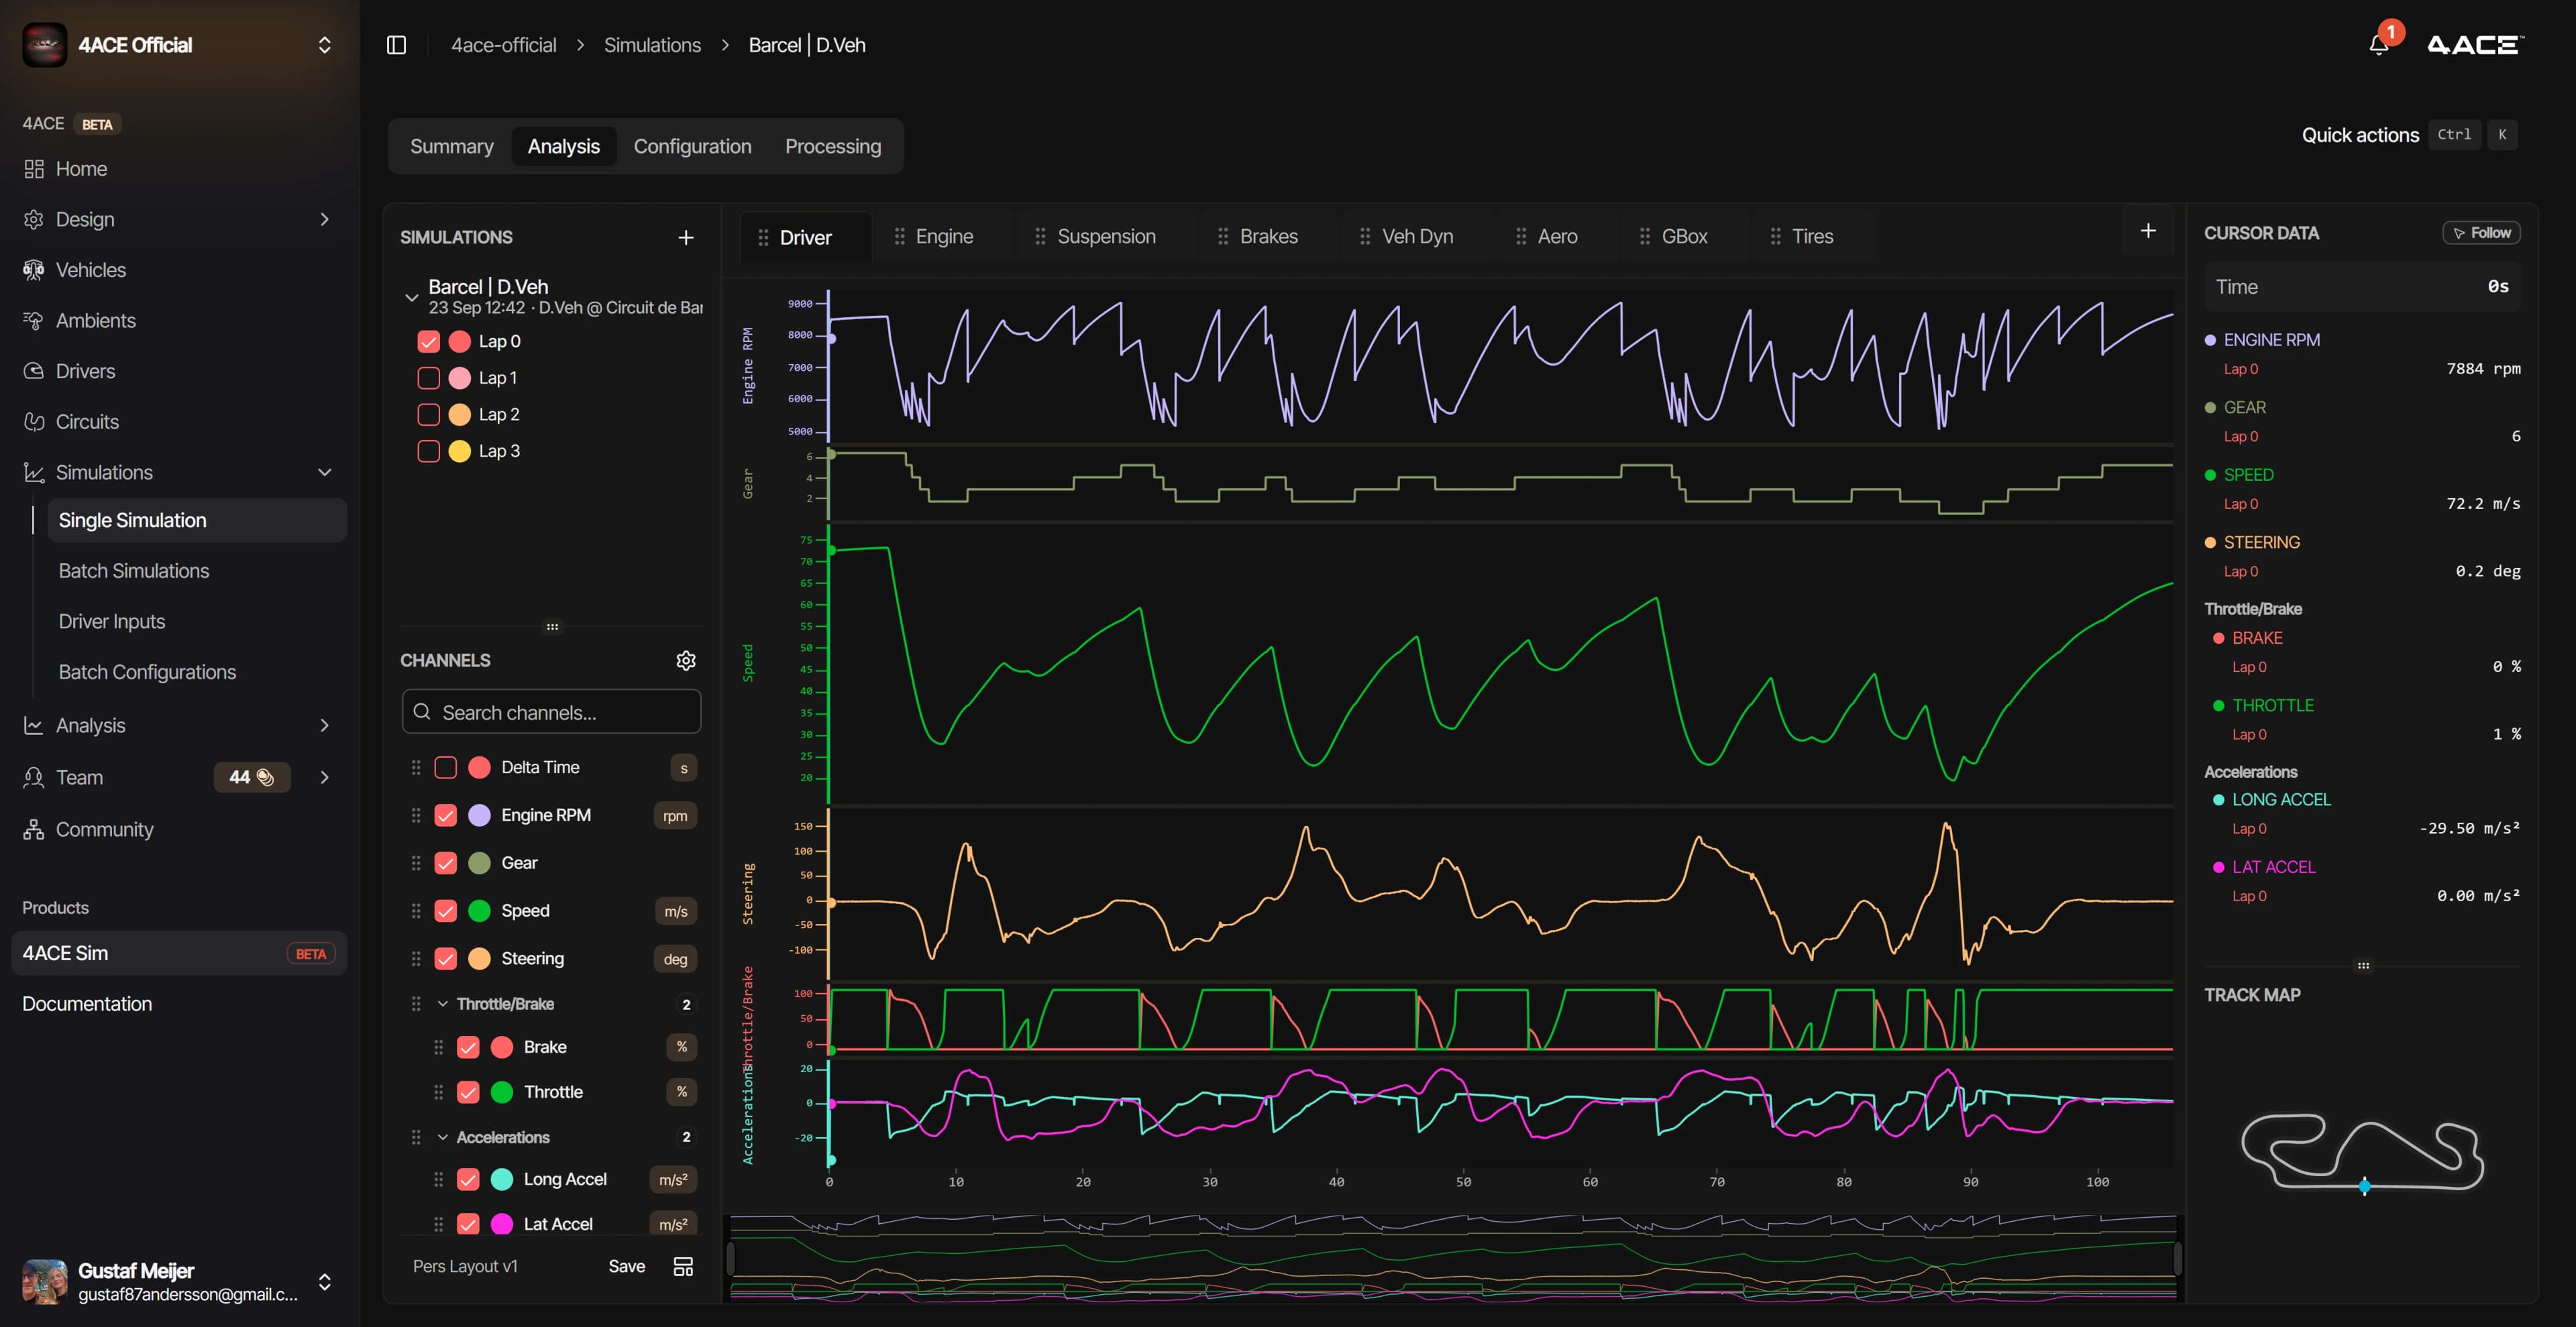This screenshot has height=1327, width=2576.
Task: Disable the Long Accel channel checkbox
Action: pos(468,1179)
